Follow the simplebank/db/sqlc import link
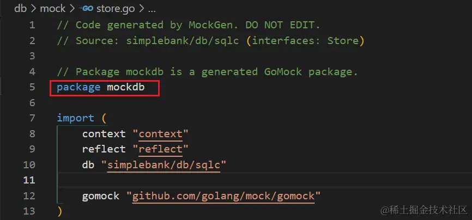The image size is (472, 220). (164, 165)
